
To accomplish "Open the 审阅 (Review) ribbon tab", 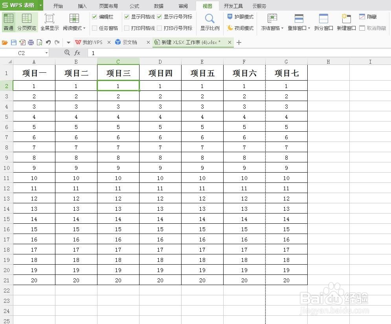I will 183,6.
